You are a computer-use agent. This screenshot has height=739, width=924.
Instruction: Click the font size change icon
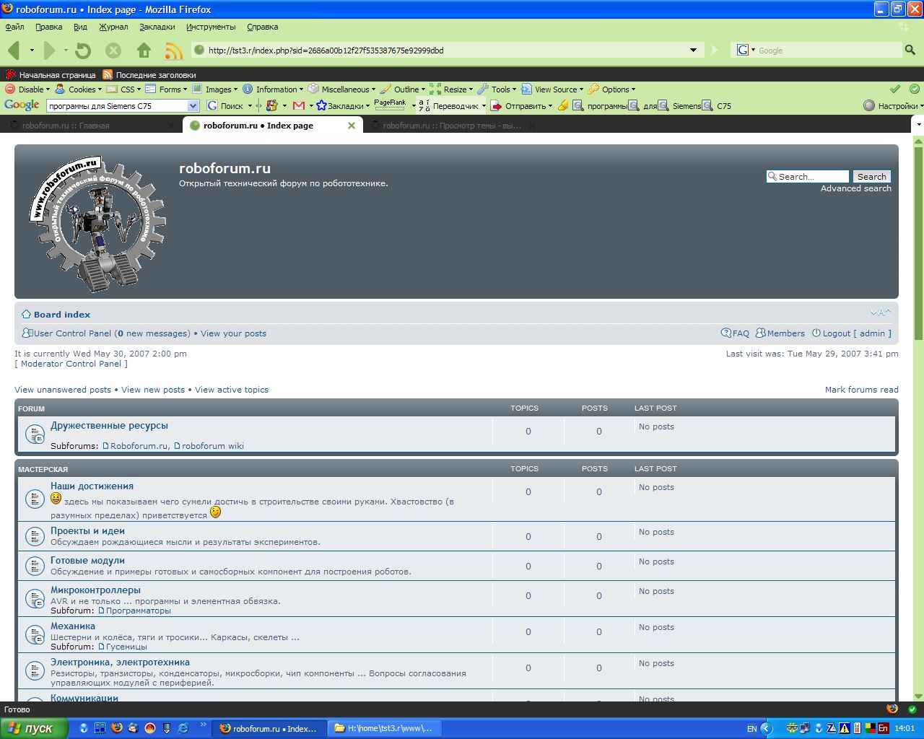[881, 312]
